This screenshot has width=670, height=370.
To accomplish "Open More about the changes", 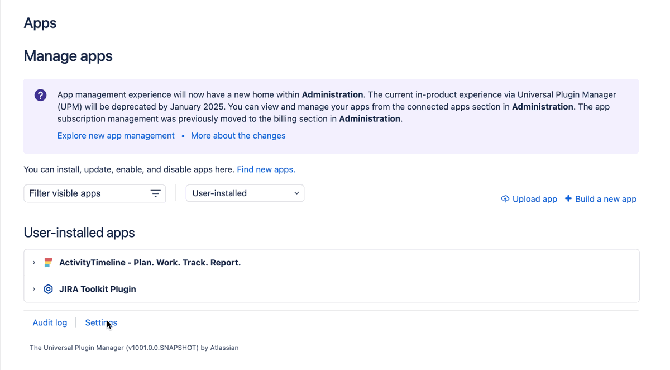I will point(238,135).
